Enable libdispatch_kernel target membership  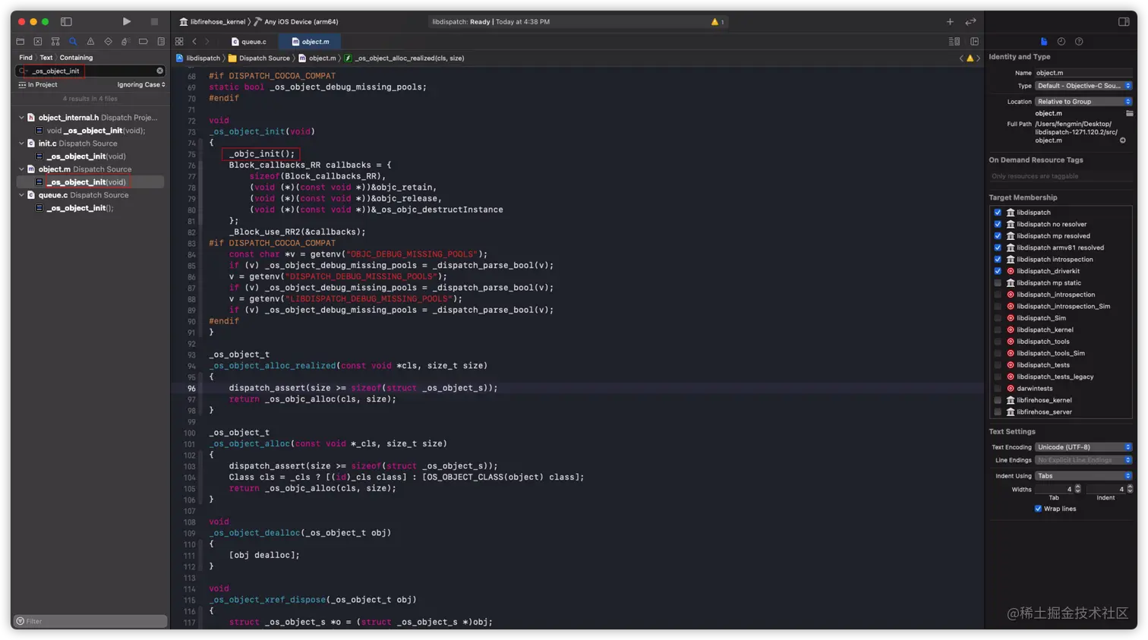998,329
